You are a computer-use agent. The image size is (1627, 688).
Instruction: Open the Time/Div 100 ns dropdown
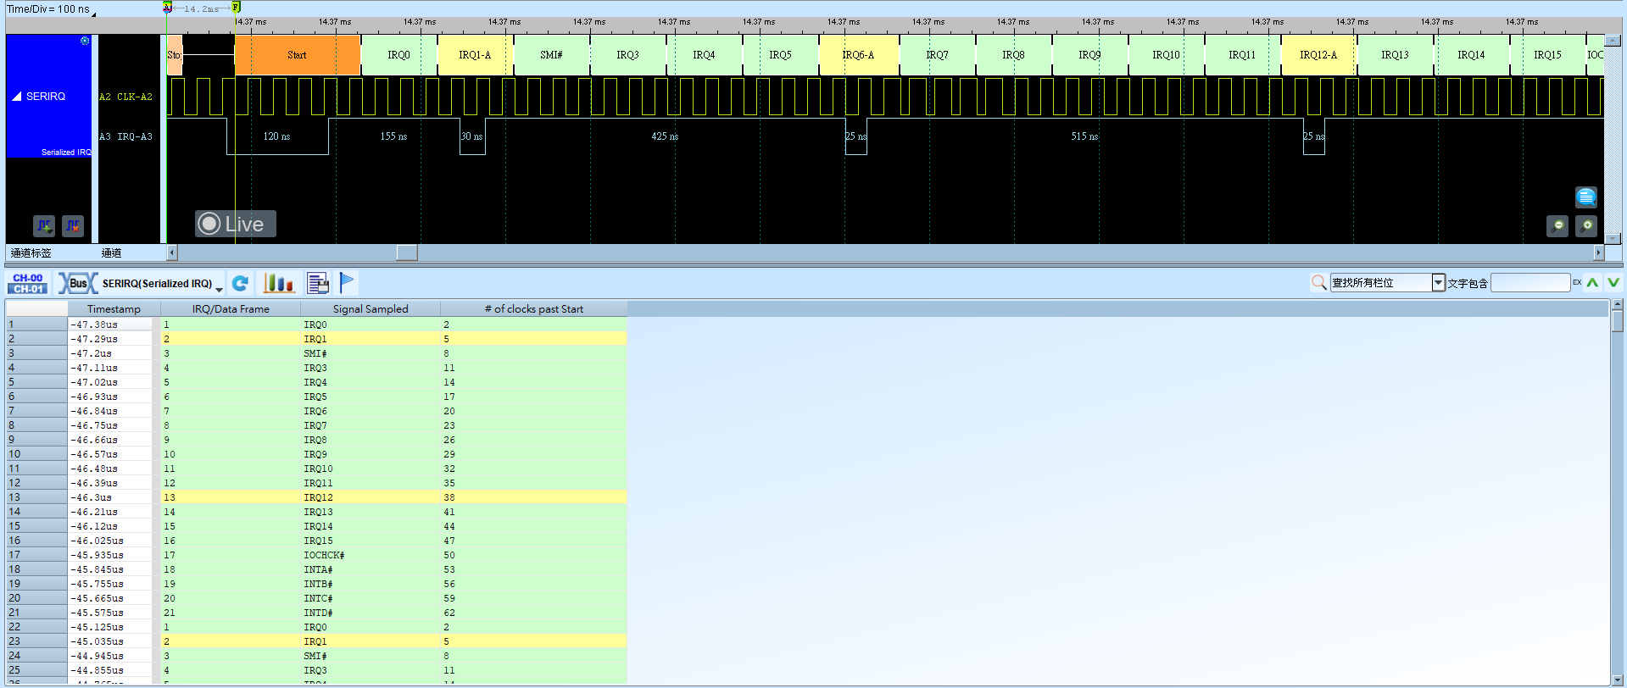pyautogui.click(x=93, y=14)
